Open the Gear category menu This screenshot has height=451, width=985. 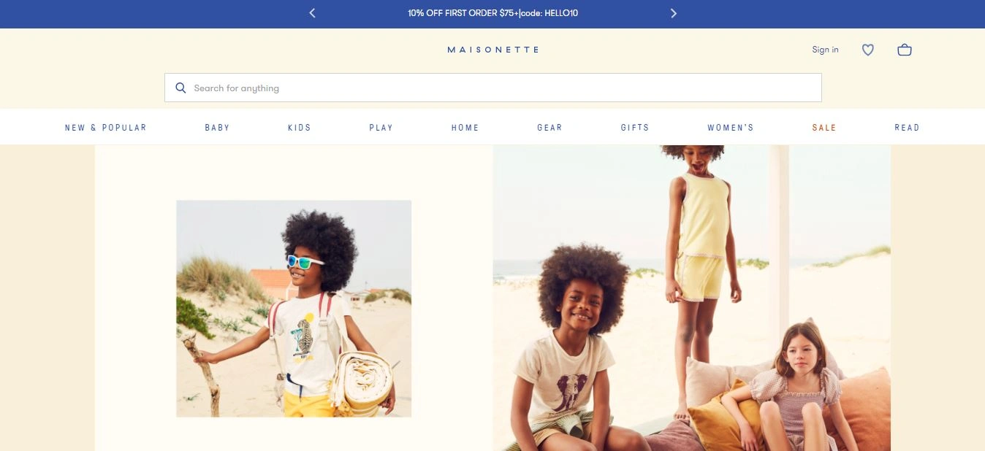click(x=550, y=128)
